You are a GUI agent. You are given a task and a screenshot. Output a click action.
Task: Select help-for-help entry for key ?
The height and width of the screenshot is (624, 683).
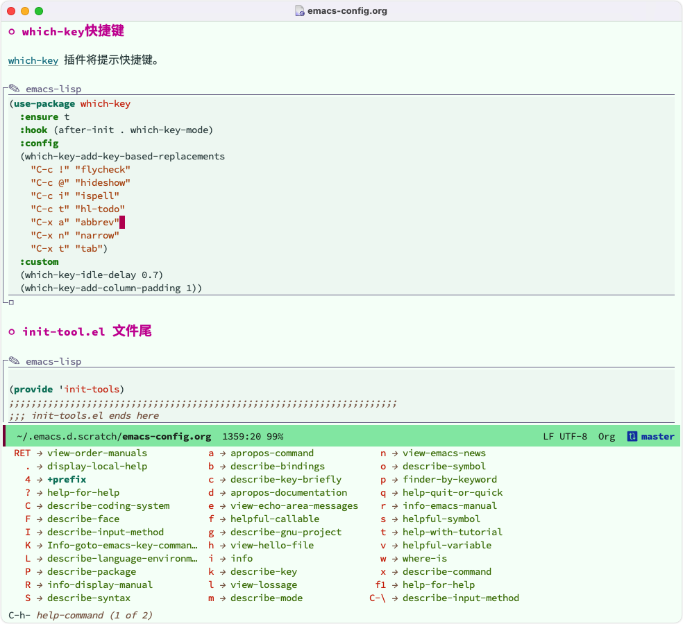pyautogui.click(x=83, y=492)
